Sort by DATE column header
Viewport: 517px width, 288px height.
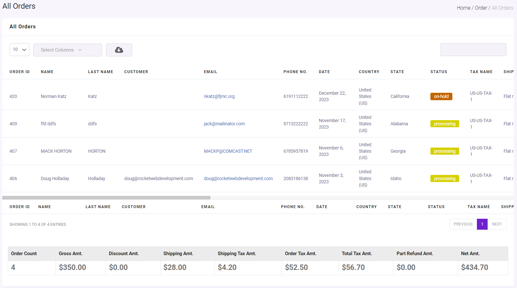tap(324, 72)
